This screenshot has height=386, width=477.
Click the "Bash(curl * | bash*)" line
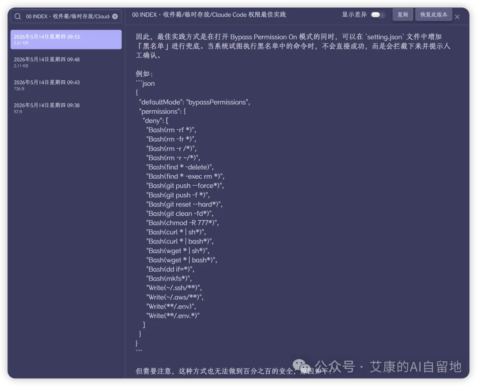pyautogui.click(x=180, y=241)
